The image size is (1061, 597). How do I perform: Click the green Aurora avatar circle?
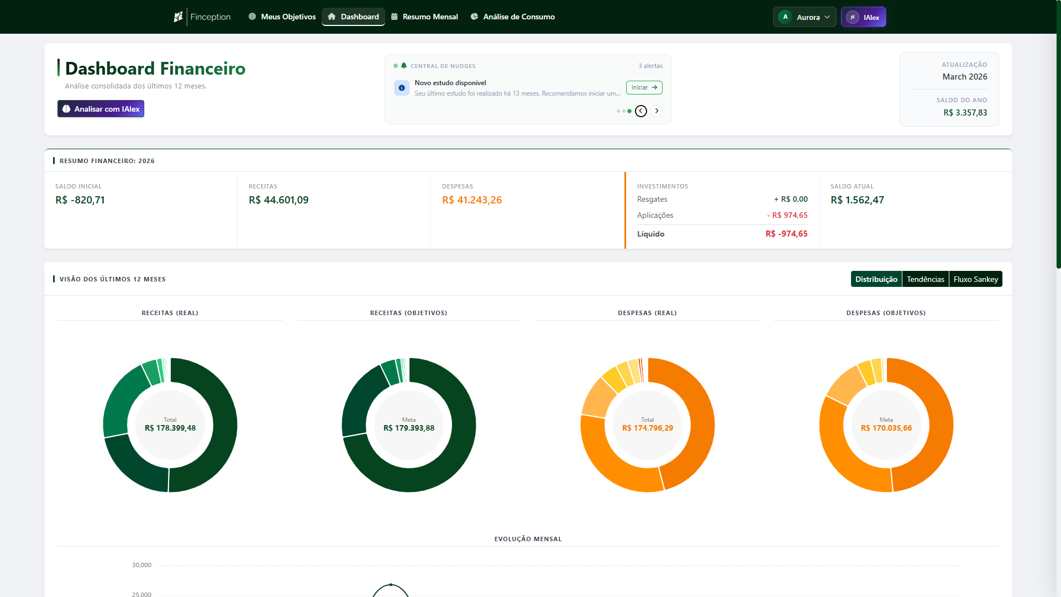[x=785, y=17]
